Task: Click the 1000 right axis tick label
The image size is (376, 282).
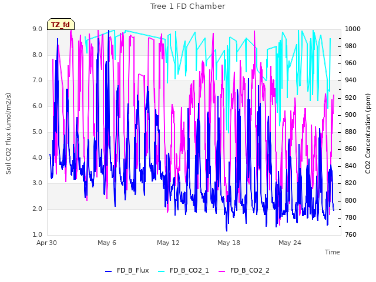Action: [x=352, y=29]
